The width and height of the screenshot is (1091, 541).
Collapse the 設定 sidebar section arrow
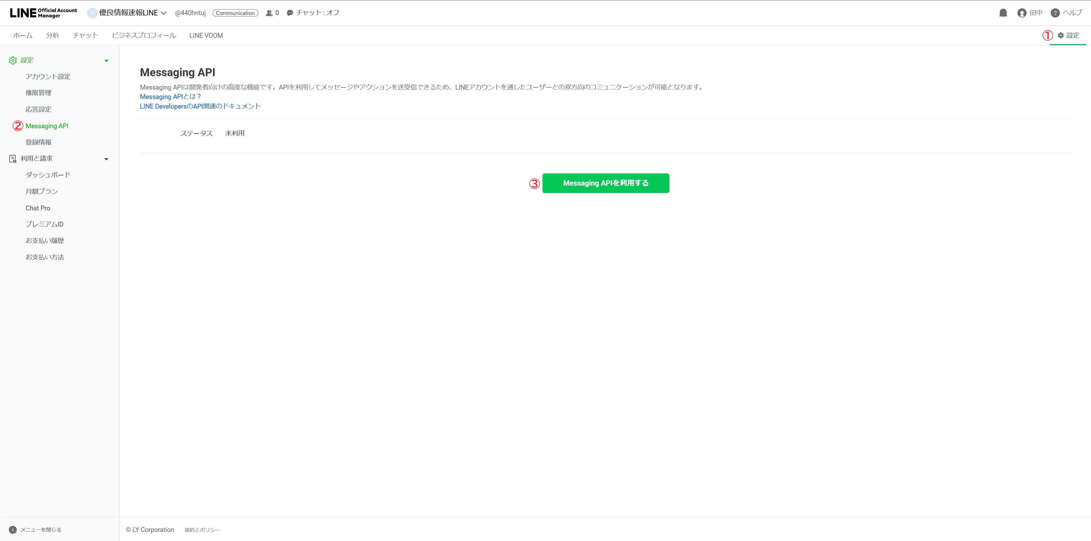[x=106, y=61]
